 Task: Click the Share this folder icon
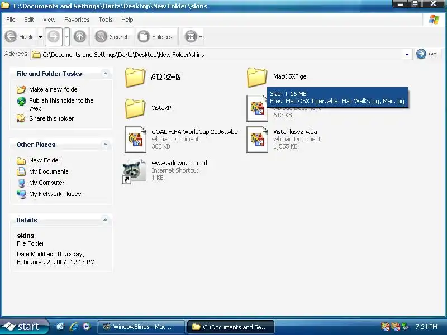click(21, 118)
